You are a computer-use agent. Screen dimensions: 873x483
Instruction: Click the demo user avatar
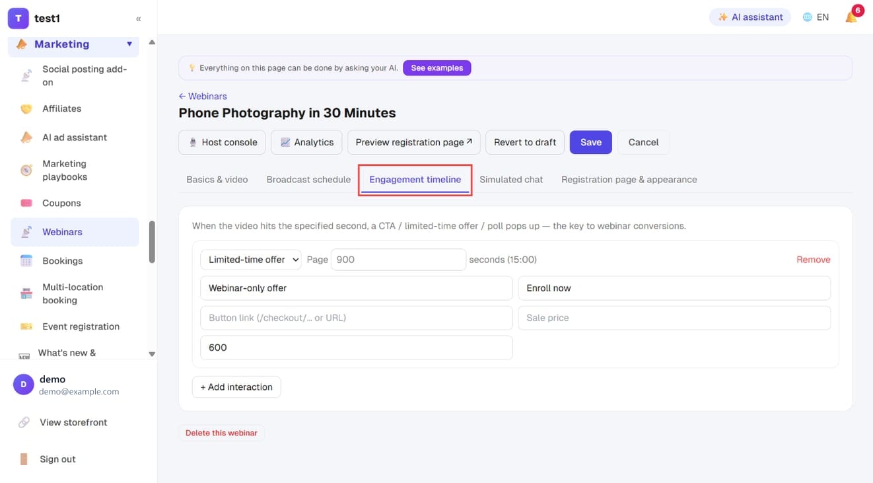tap(23, 385)
